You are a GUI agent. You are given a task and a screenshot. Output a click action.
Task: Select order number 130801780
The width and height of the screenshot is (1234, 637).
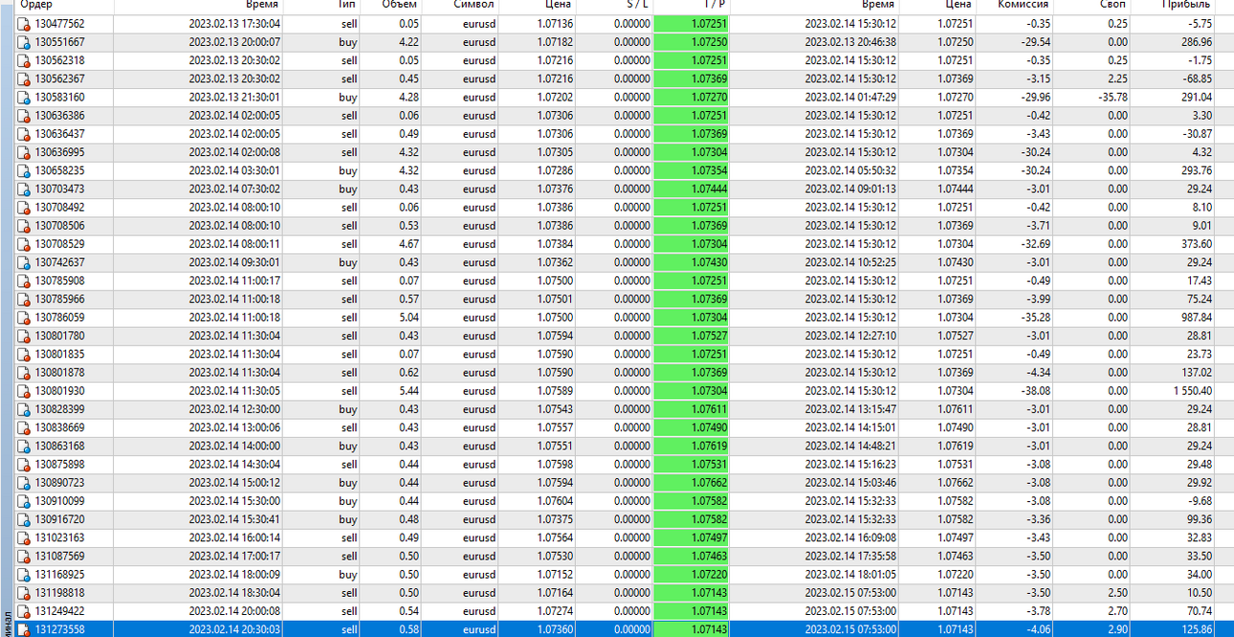(59, 336)
